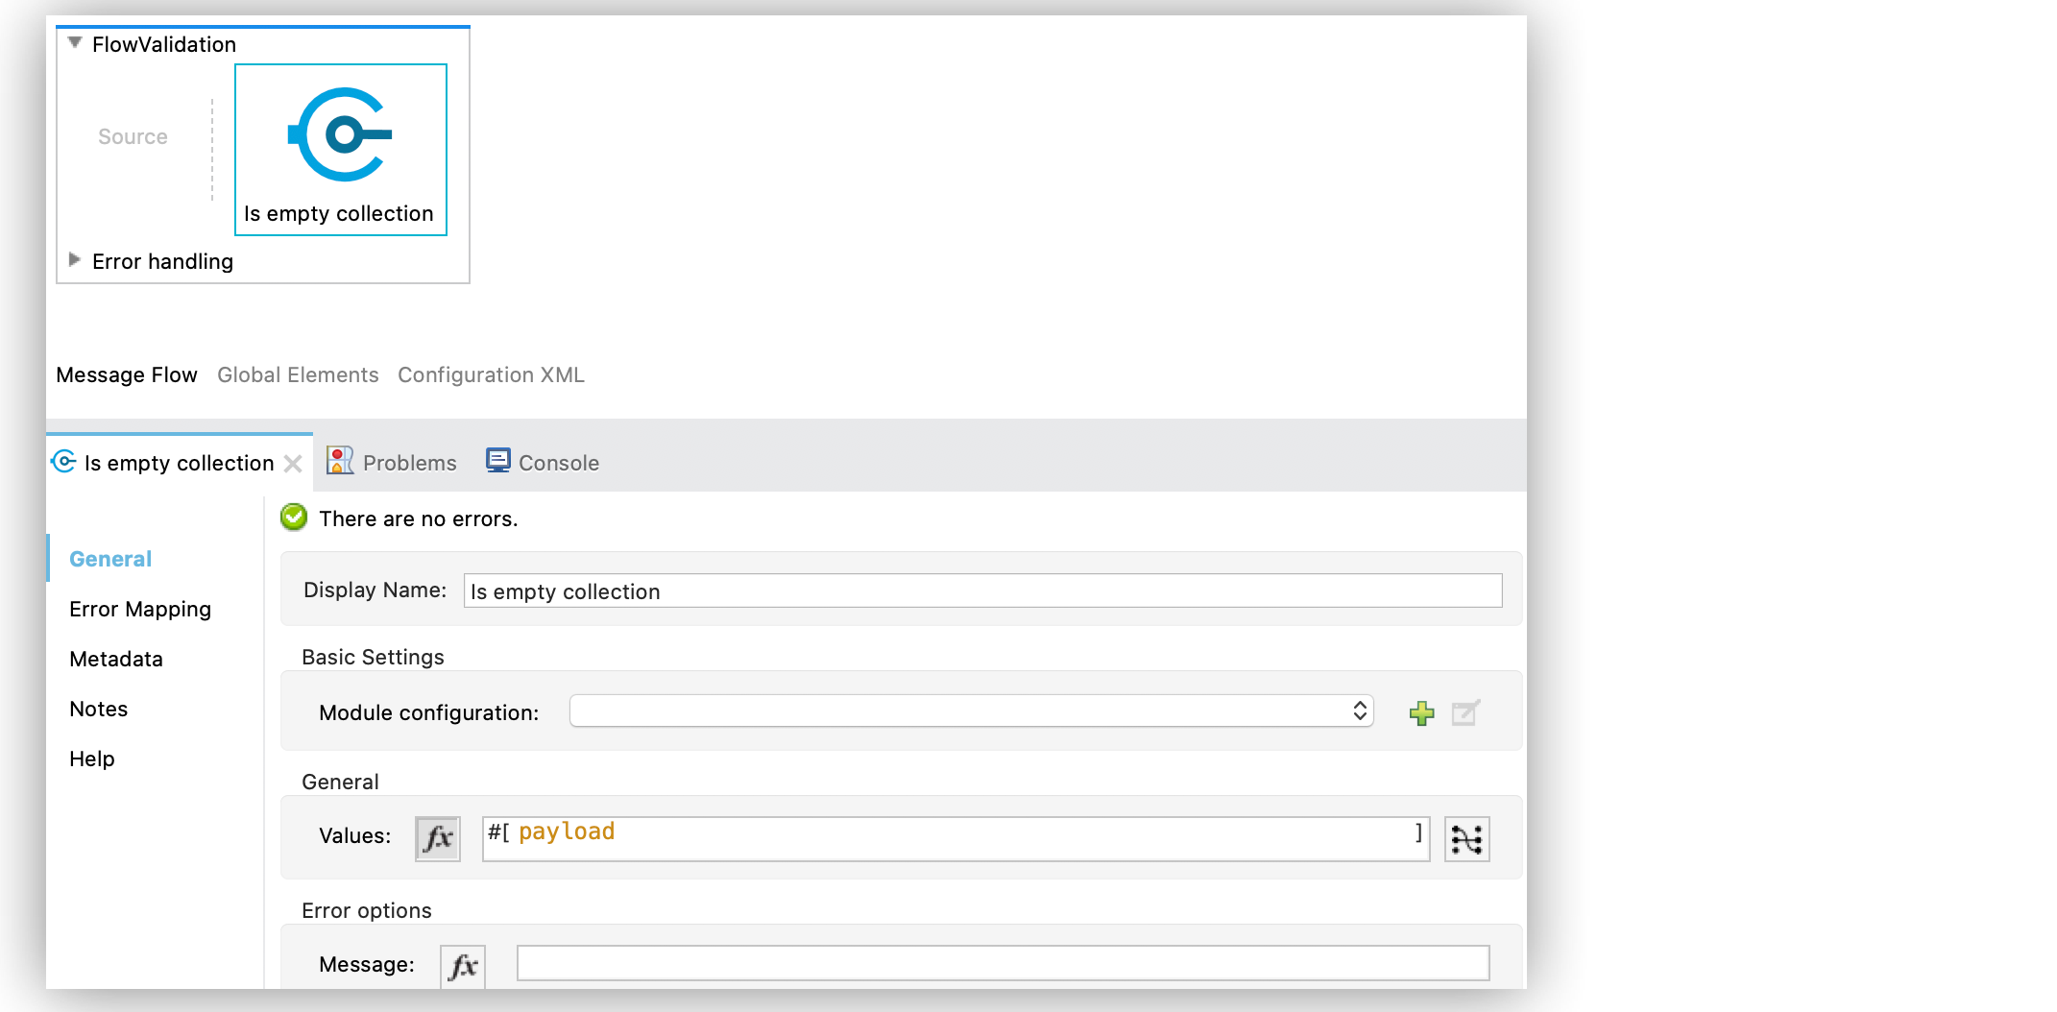Click the green no-errors check icon
This screenshot has width=2057, height=1012.
[x=294, y=518]
